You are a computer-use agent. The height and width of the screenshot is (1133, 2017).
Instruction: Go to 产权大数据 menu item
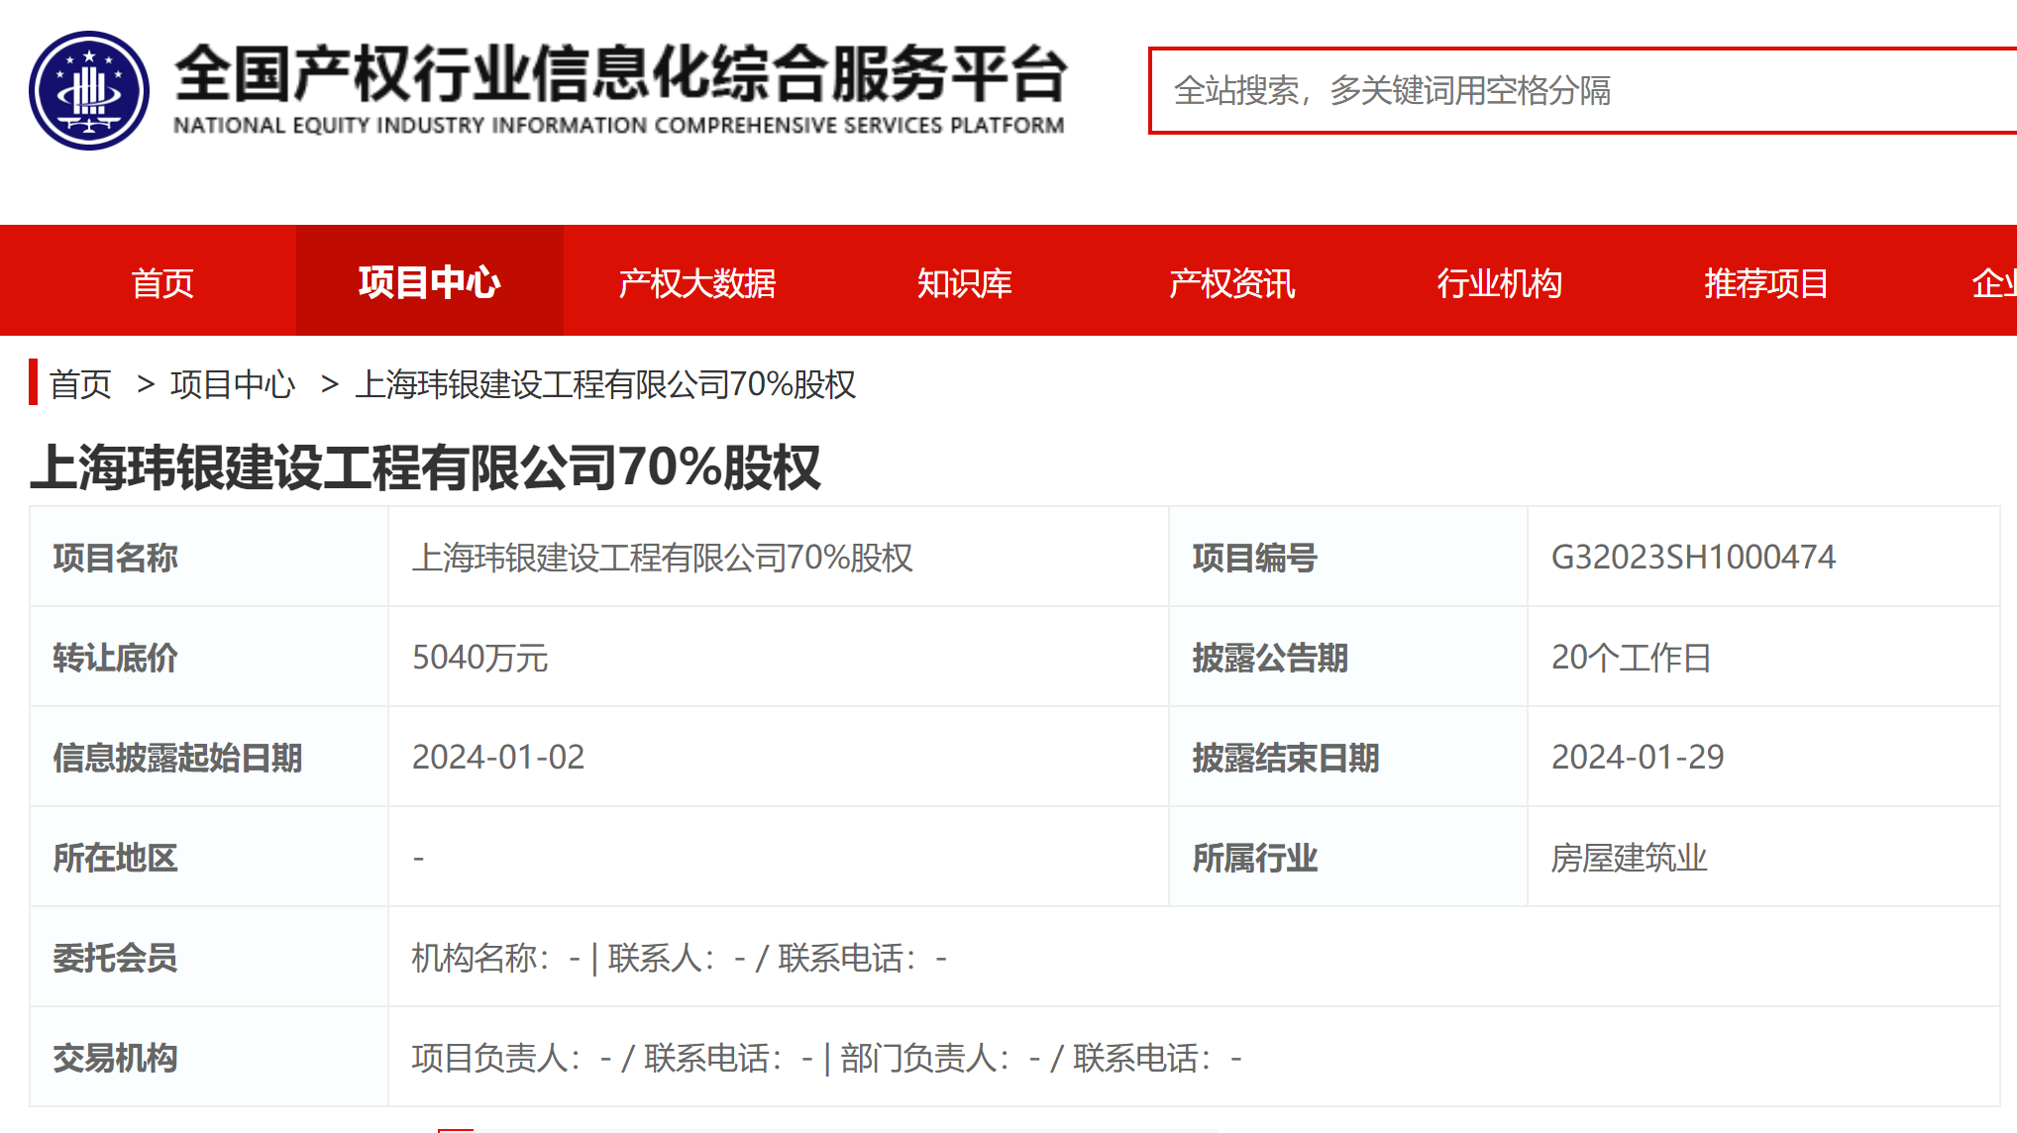click(696, 283)
